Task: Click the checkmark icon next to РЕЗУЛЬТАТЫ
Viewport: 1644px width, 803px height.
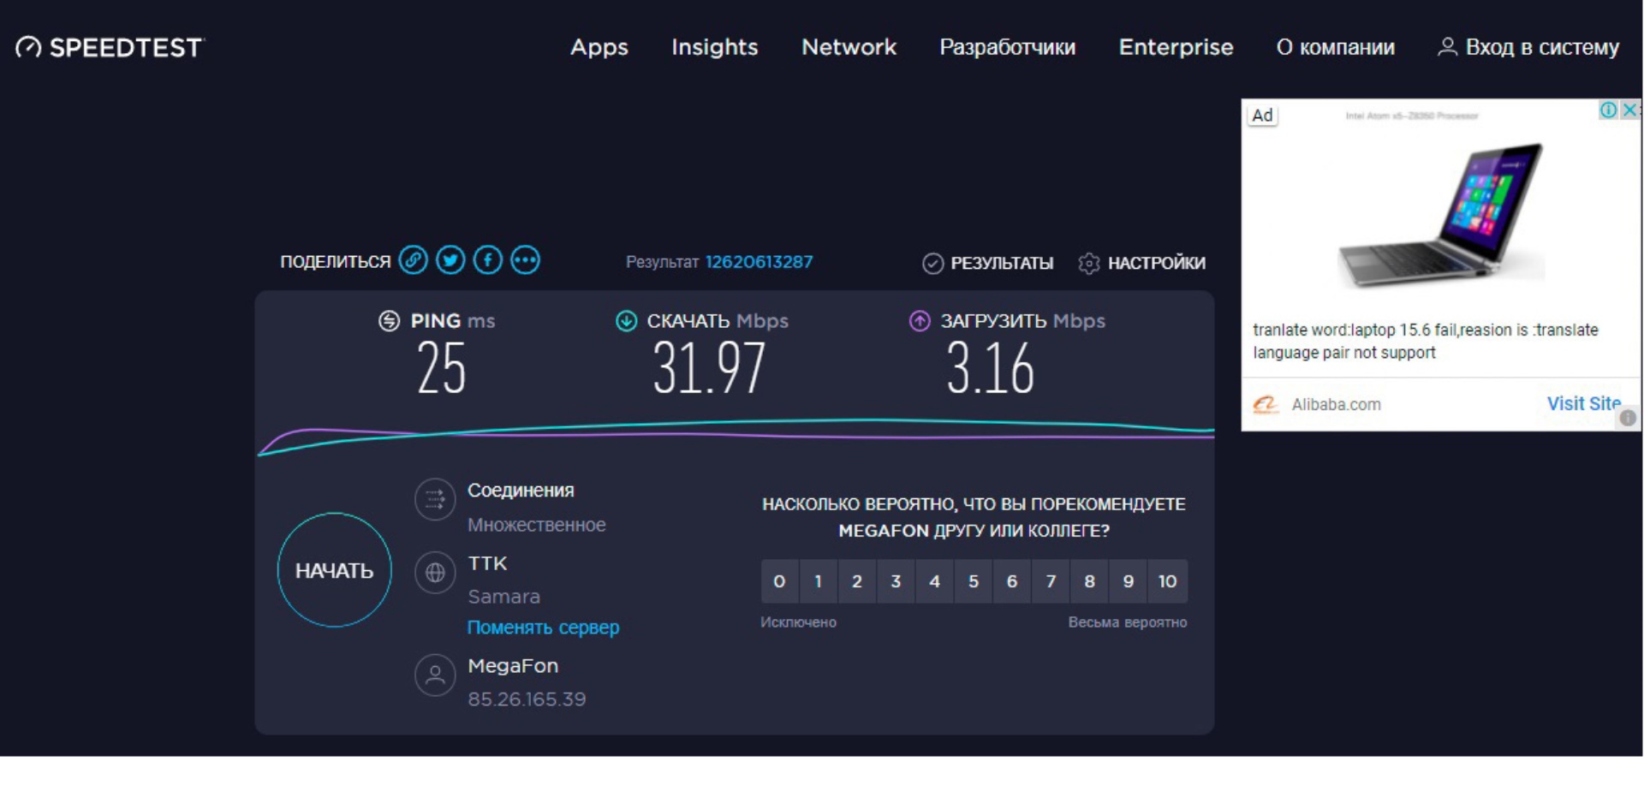Action: click(x=932, y=264)
